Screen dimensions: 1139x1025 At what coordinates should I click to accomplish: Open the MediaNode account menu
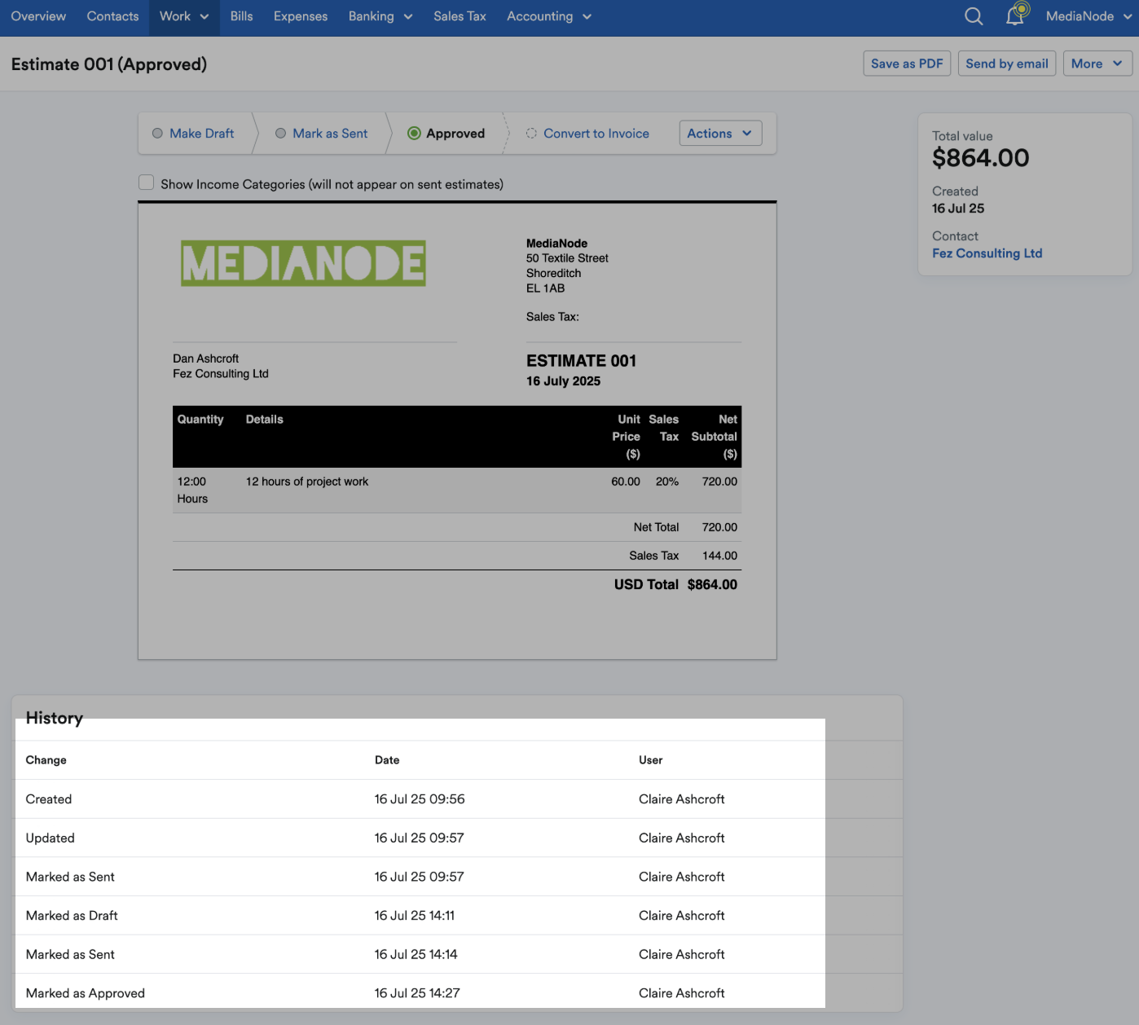pyautogui.click(x=1089, y=16)
